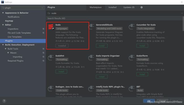Click the Tools integration tag

coord(146,28)
